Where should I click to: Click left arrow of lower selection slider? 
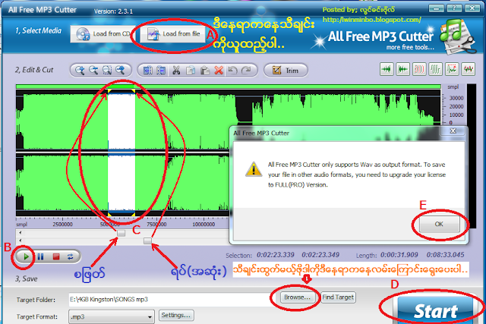[21, 241]
